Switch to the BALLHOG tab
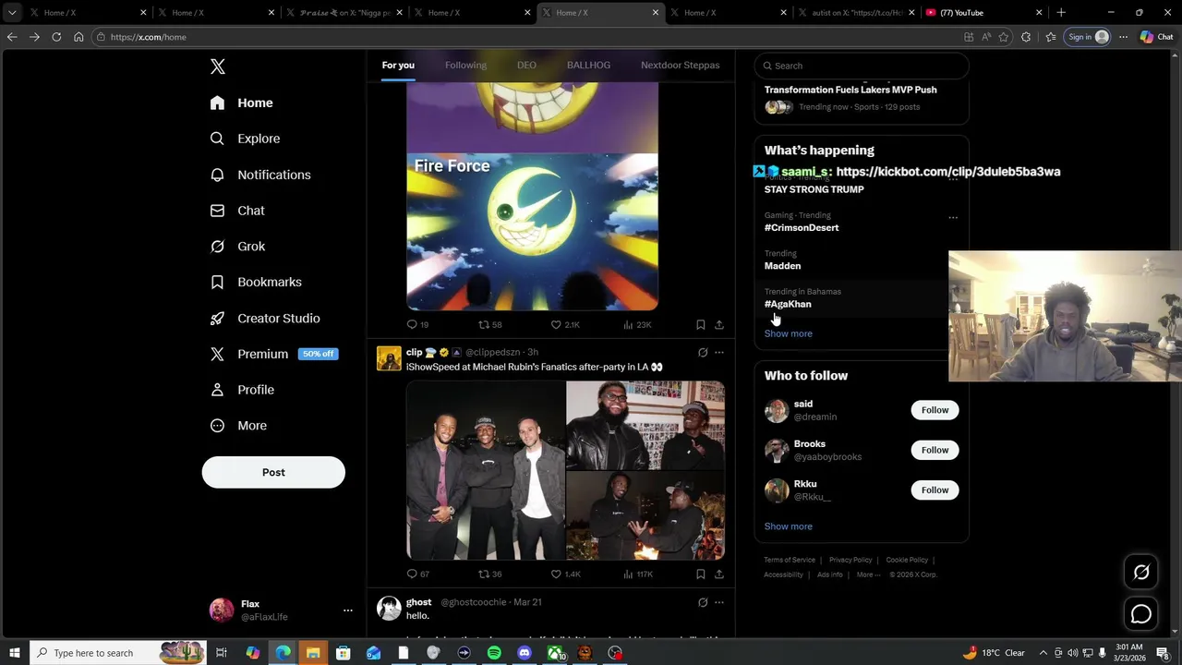This screenshot has width=1182, height=665. point(588,66)
